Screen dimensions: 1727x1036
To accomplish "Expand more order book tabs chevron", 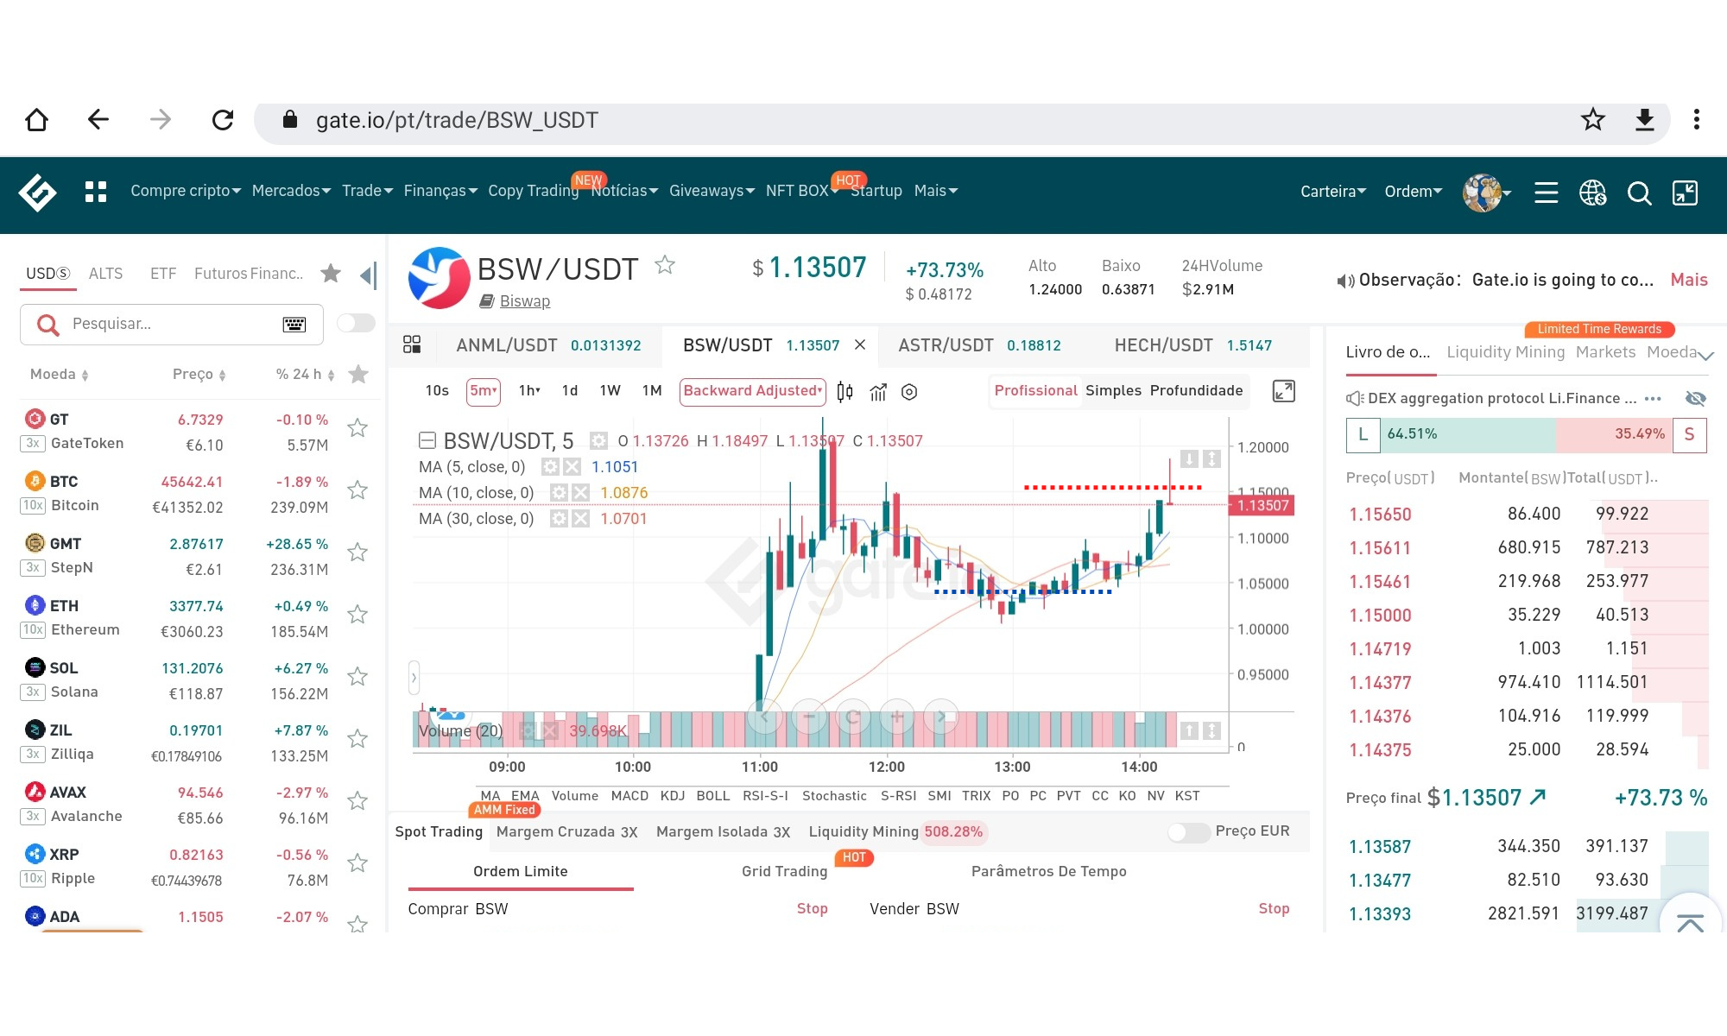I will click(x=1705, y=354).
